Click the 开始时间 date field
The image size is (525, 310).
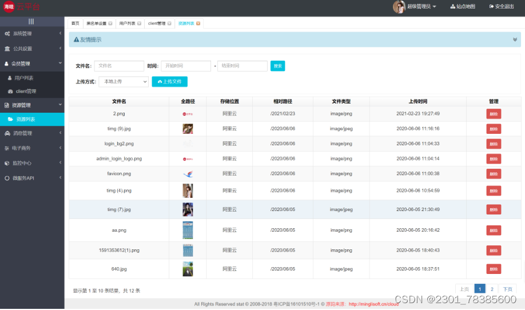[x=186, y=66]
